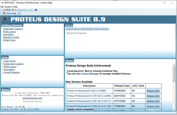The width and height of the screenshot is (177, 115).
Task: Open Source Code toolbar icon
Action: pyautogui.click(x=30, y=10)
